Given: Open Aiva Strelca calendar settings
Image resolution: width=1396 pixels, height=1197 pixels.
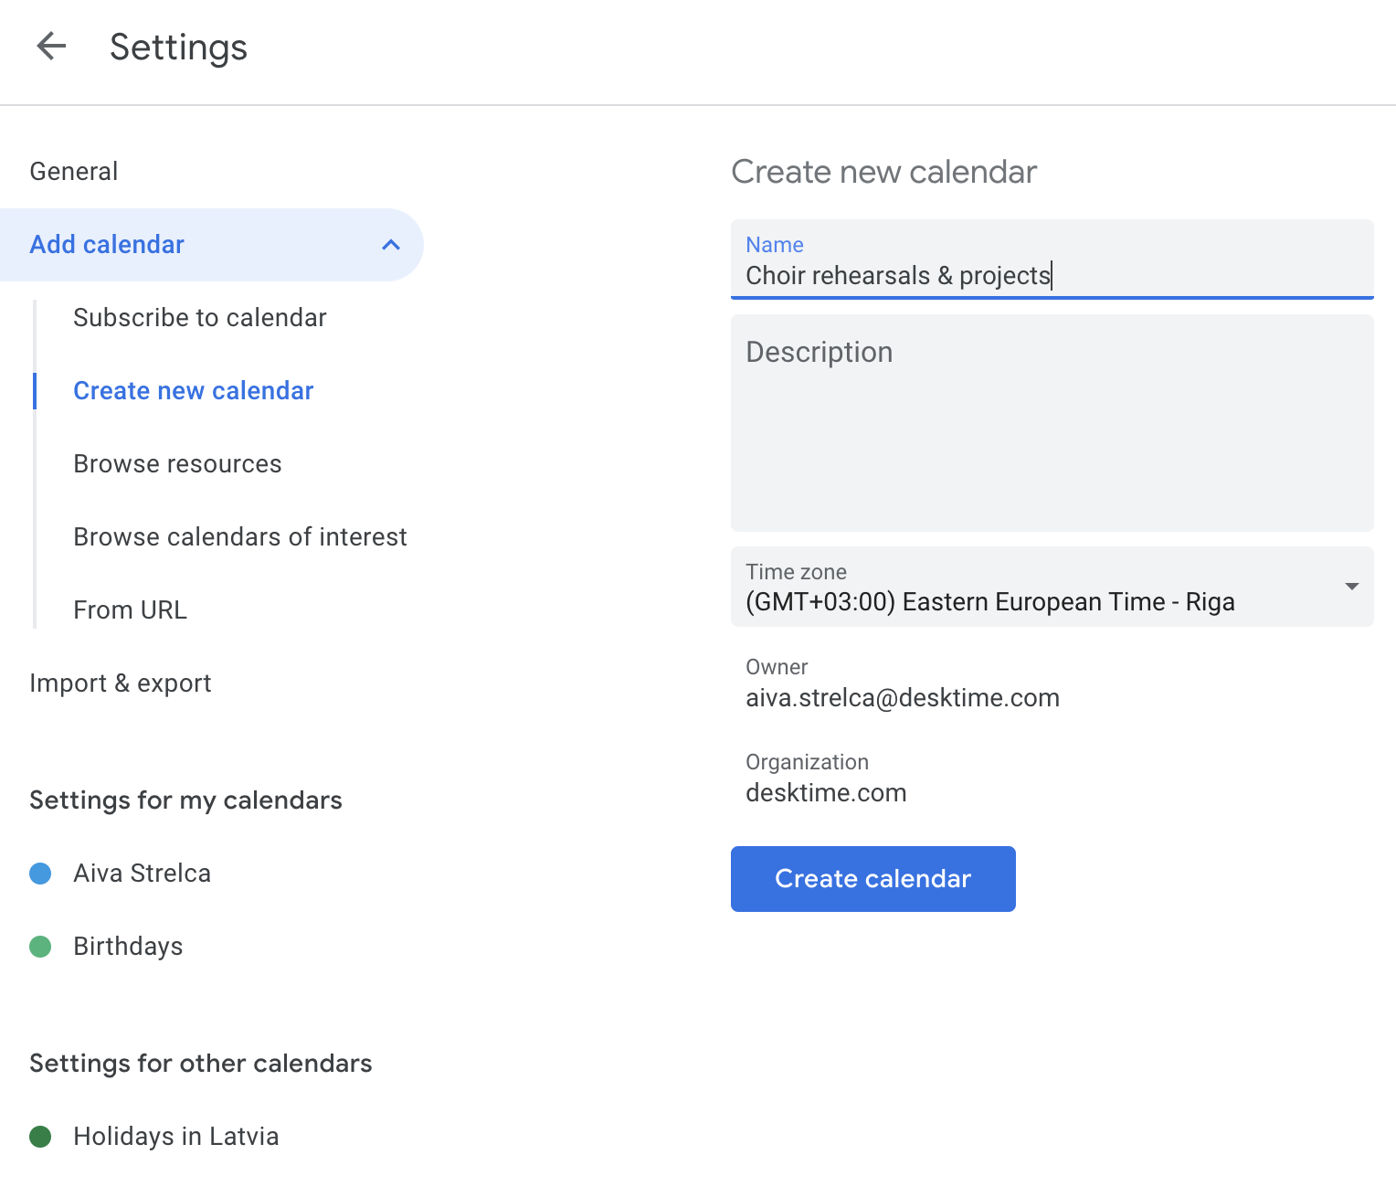Looking at the screenshot, I should (142, 874).
